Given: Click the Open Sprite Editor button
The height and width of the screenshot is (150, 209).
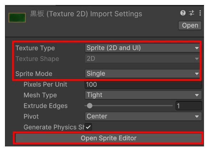Looking at the screenshot, I should pyautogui.click(x=108, y=138).
